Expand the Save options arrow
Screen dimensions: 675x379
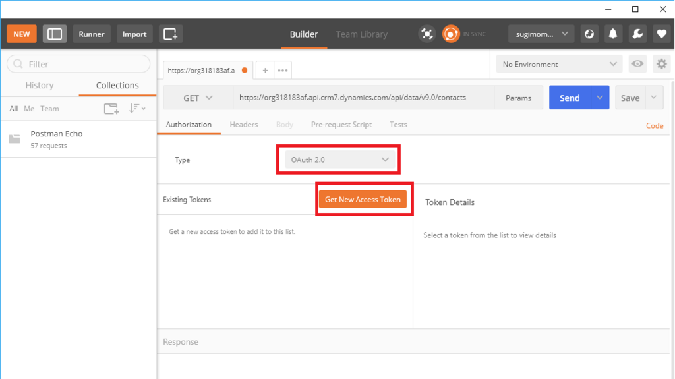[654, 98]
